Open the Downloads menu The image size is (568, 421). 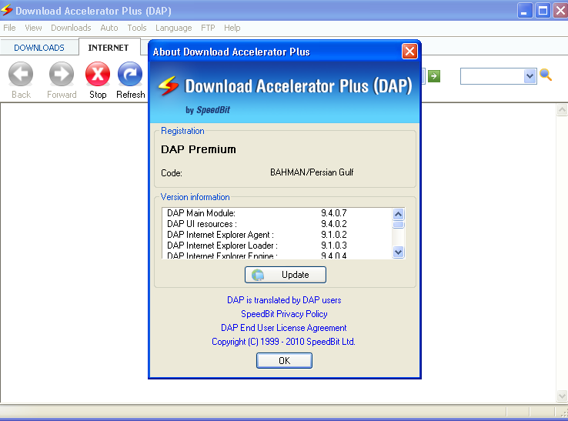point(71,28)
